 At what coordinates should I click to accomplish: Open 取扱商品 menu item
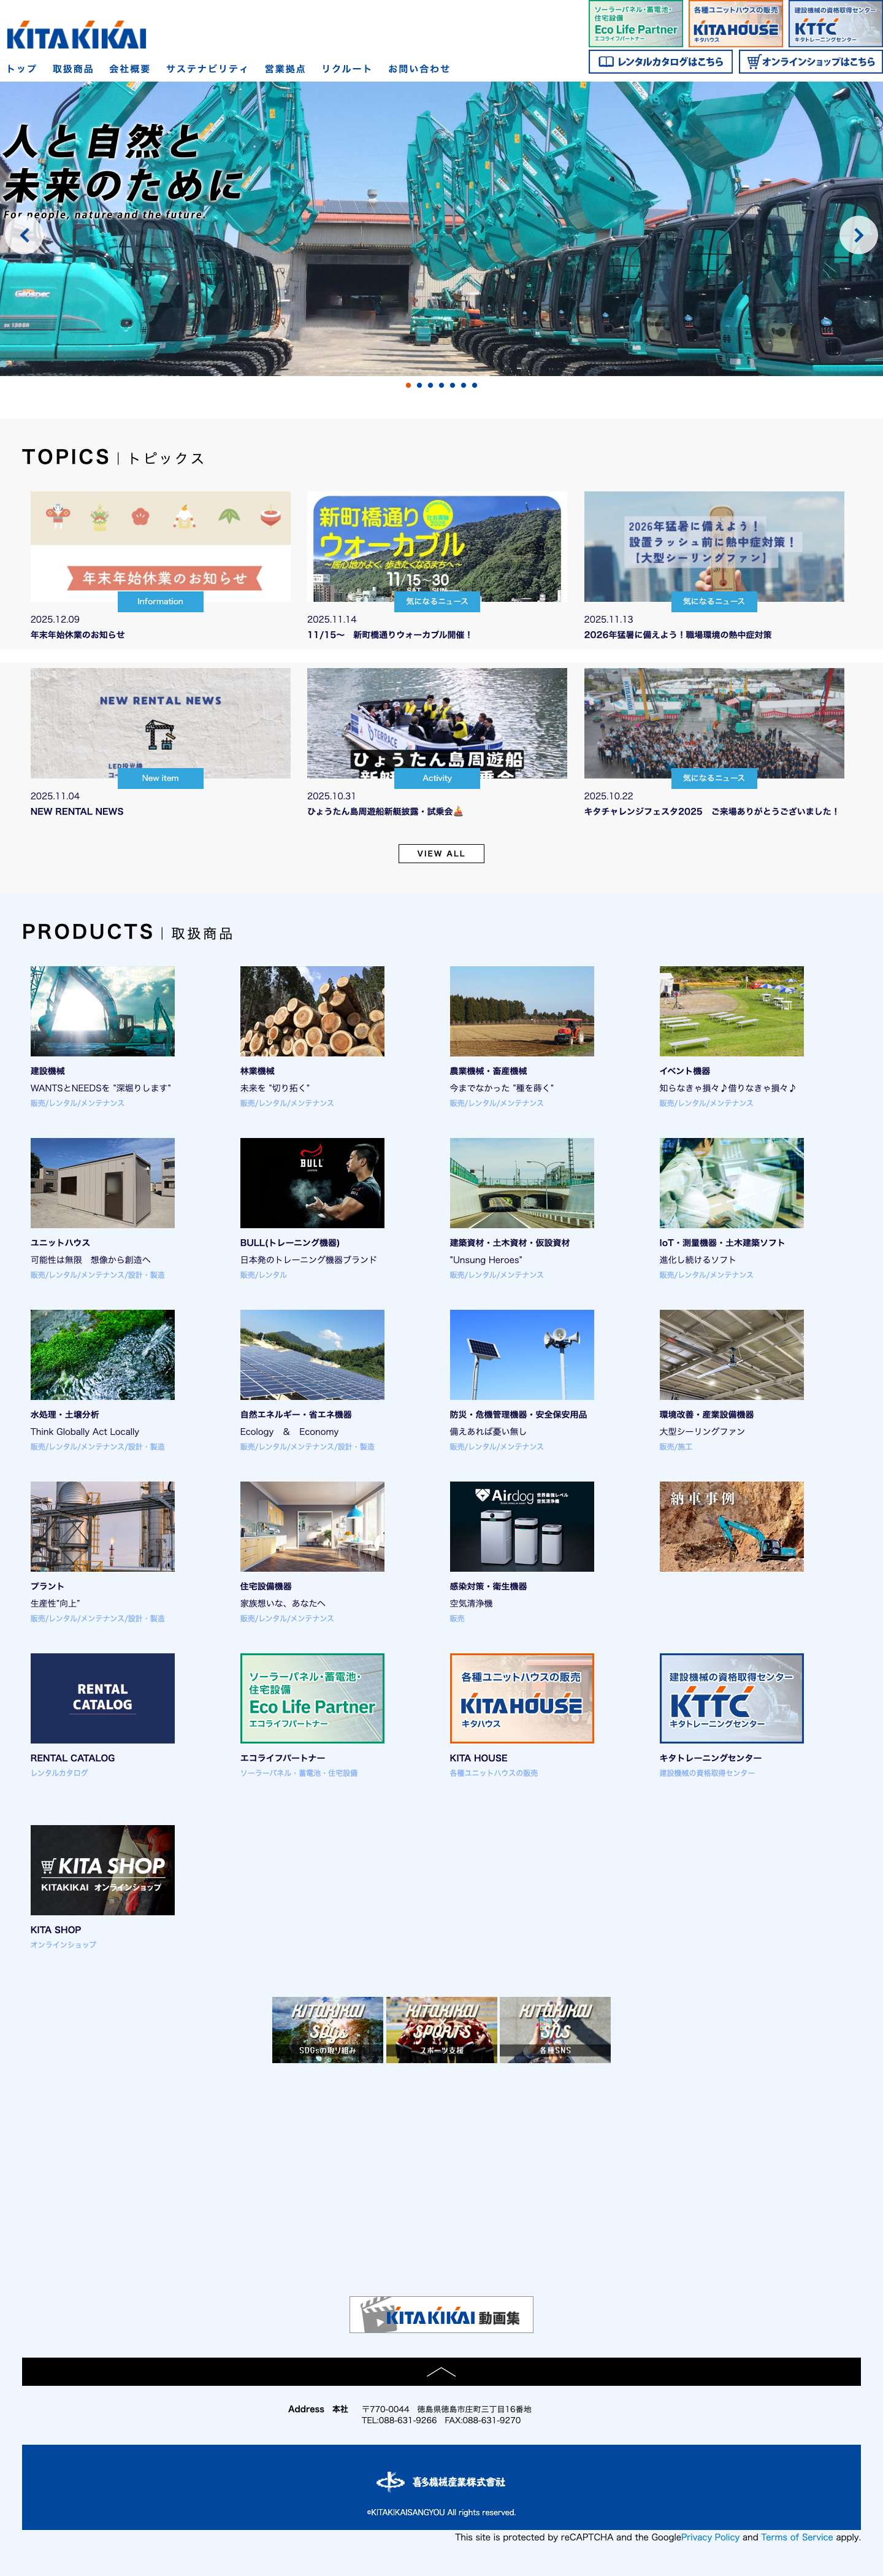point(73,69)
